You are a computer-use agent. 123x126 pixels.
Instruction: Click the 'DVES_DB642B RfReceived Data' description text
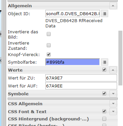pyautogui.click(x=74, y=23)
